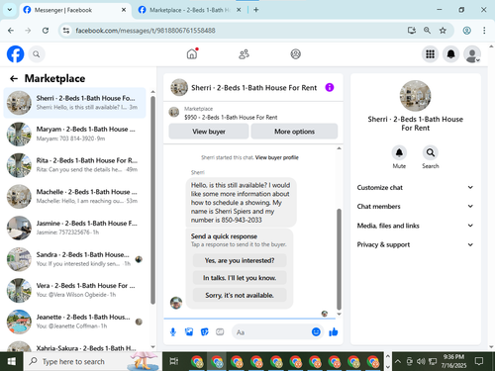Screen dimensions: 495x371
Task: Open the tab search dropdown arrow
Action: click(10, 10)
